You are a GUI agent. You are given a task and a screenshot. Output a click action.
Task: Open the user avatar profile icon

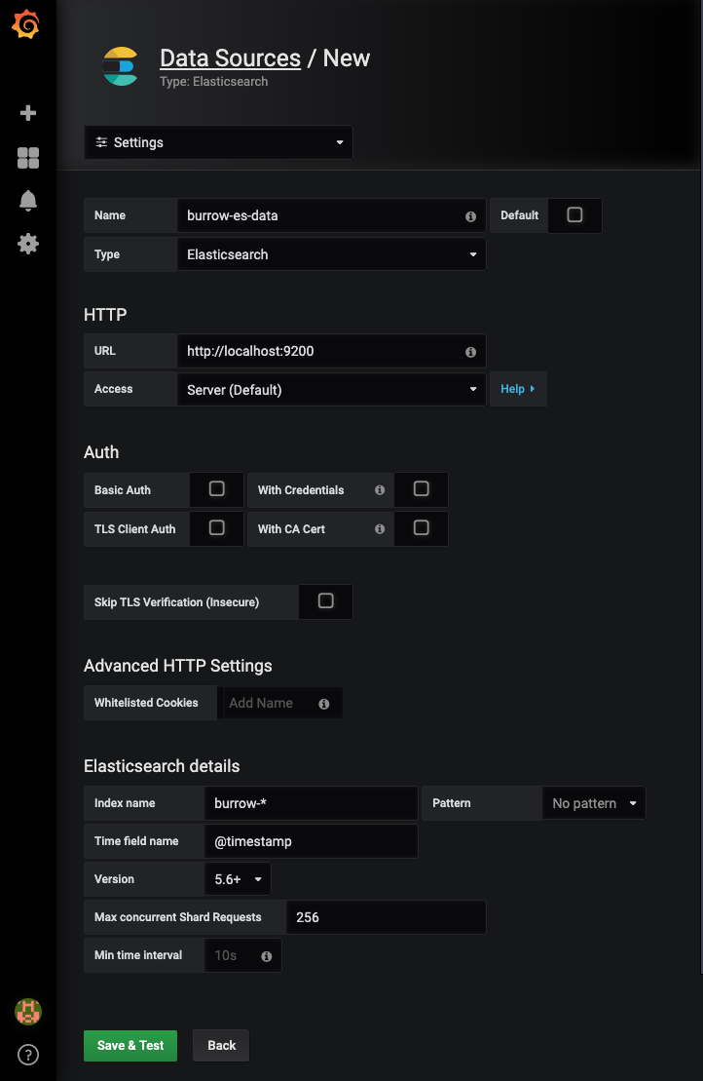pyautogui.click(x=28, y=1012)
